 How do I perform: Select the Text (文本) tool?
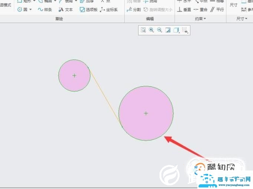pyautogui.click(x=66, y=10)
